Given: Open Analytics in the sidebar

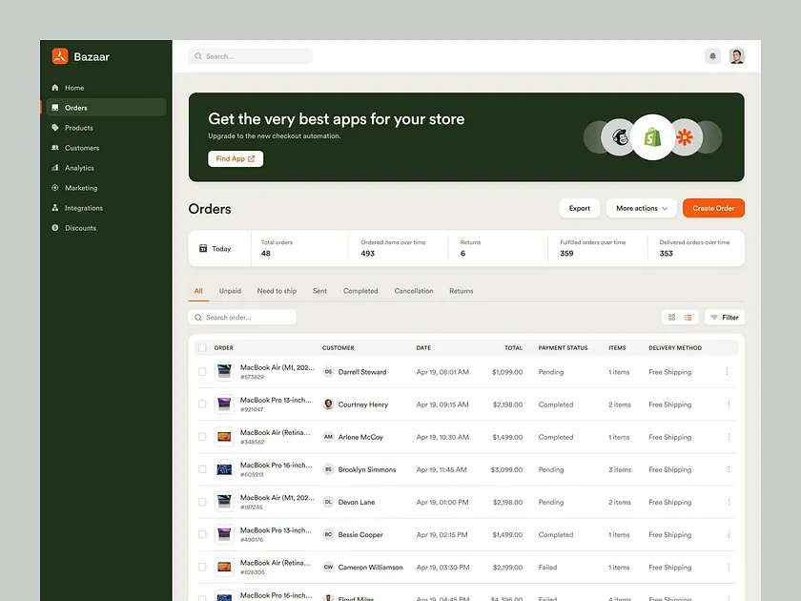Looking at the screenshot, I should (x=106, y=168).
